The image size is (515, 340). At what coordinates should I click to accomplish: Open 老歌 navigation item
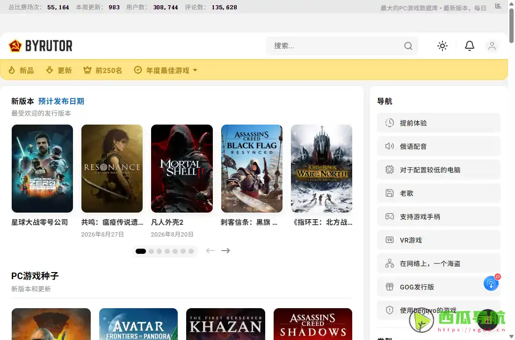pos(438,193)
